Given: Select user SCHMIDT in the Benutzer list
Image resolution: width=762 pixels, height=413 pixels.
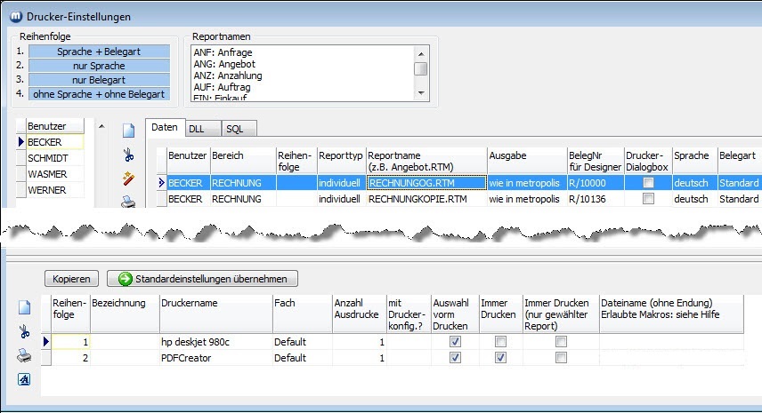Looking at the screenshot, I should 47,158.
